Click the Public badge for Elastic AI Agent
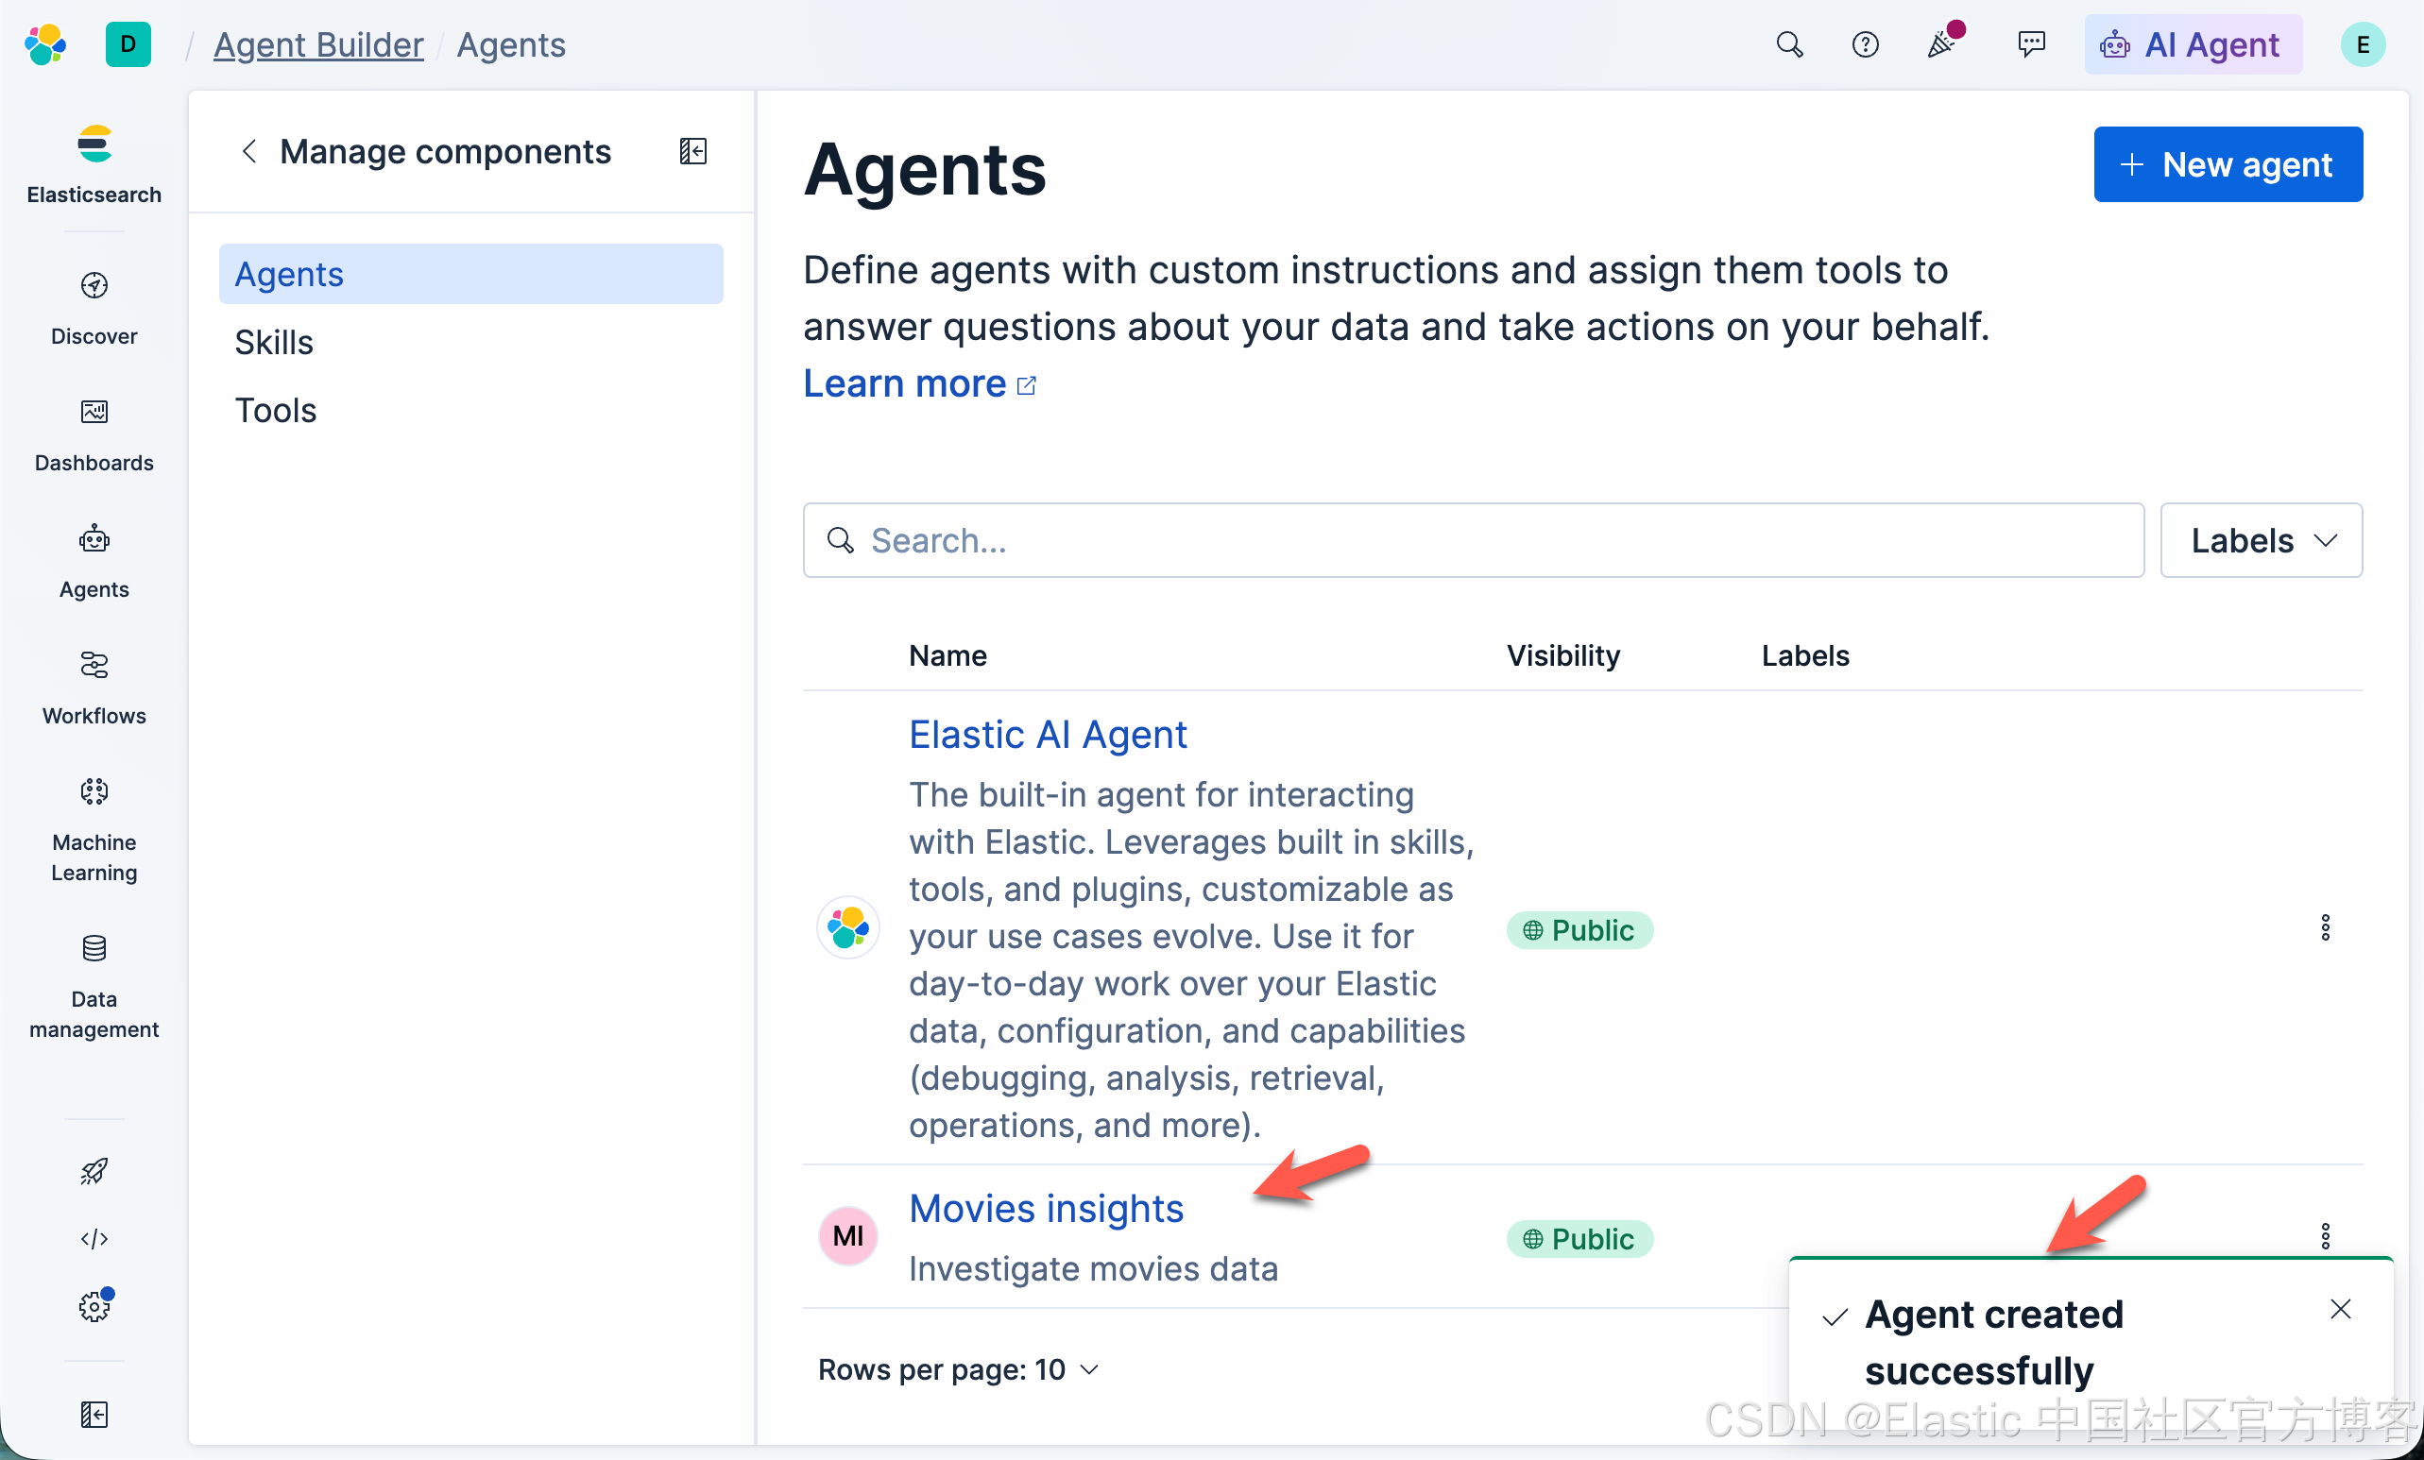2424x1460 pixels. point(1579,929)
